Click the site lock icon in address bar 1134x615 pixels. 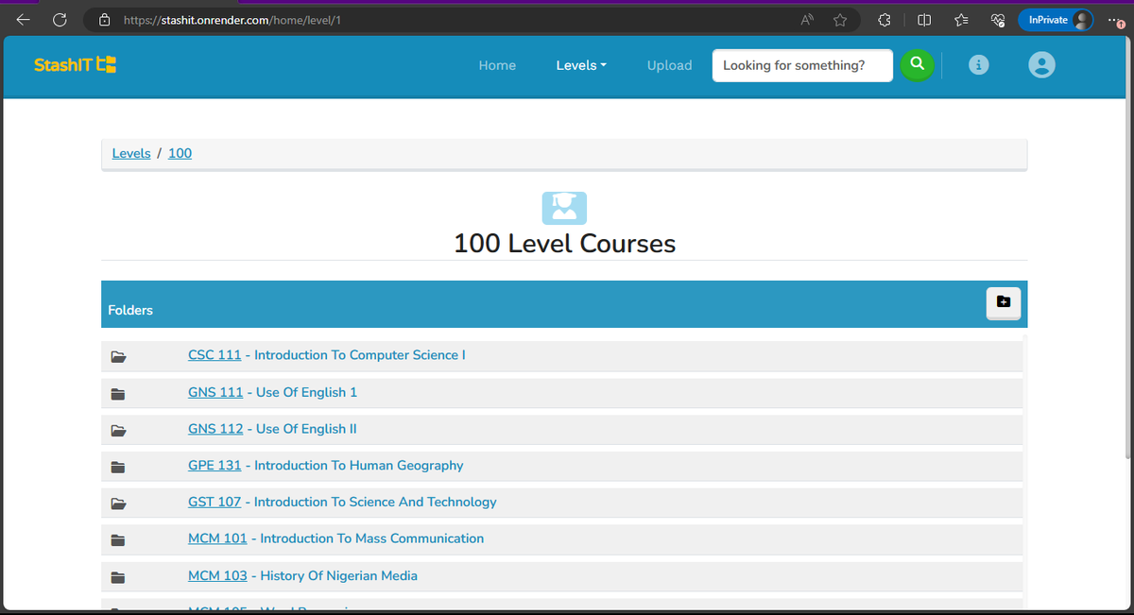pos(106,20)
